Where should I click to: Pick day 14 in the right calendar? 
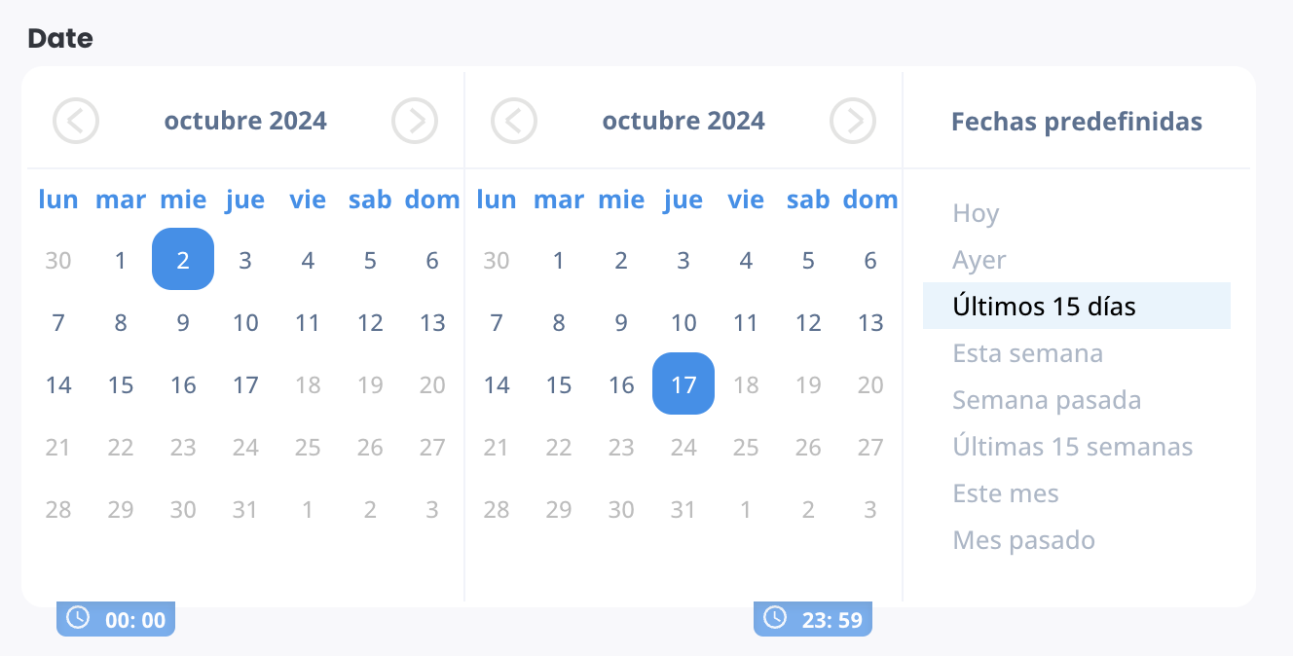(x=497, y=384)
